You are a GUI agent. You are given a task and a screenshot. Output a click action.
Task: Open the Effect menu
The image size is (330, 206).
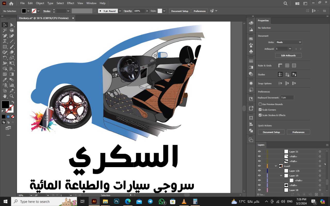click(x=70, y=3)
